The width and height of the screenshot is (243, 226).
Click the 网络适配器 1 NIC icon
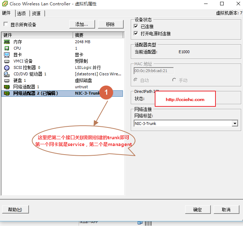click(x=7, y=87)
